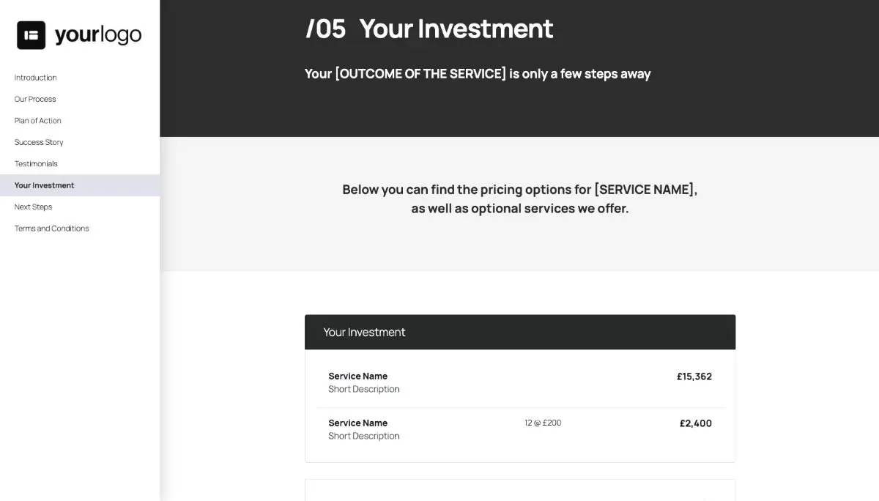Select the company logo image
879x501 pixels.
pyautogui.click(x=78, y=34)
